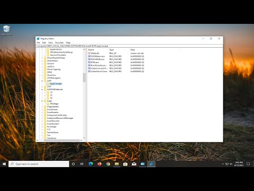Select the EnterpriseCertificates key
Viewport: 254px width, 191px height.
(x=57, y=115)
